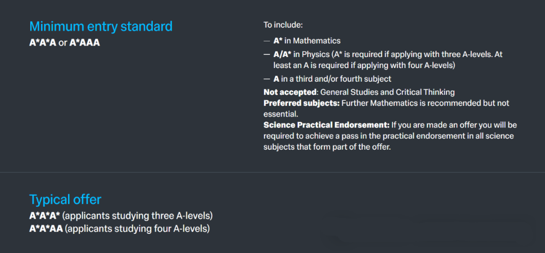
Task: Click the 'Science Practical Endorsement:' bold label
Action: (x=326, y=125)
